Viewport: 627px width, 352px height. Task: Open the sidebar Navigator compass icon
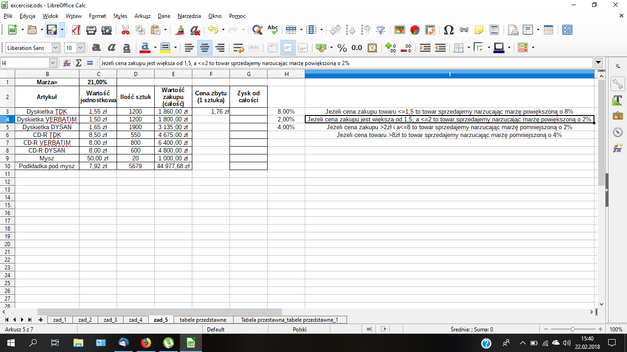pos(617,132)
